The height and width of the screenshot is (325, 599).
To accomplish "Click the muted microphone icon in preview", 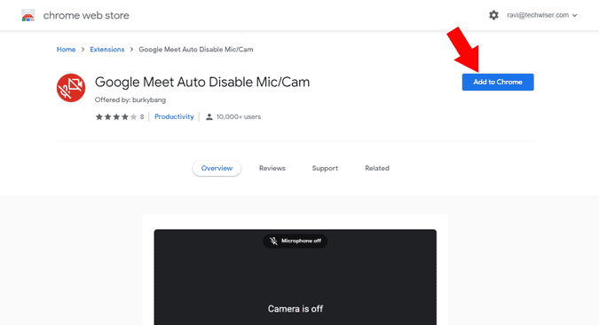I will click(x=273, y=241).
